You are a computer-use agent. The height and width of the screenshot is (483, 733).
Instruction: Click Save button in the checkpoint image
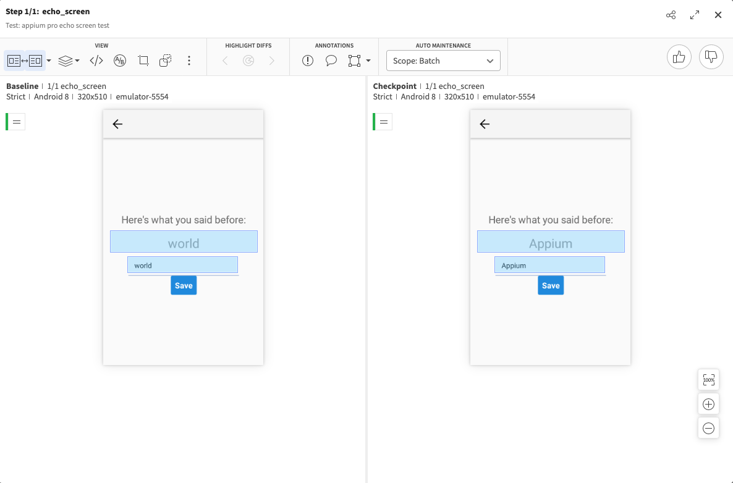click(x=551, y=285)
